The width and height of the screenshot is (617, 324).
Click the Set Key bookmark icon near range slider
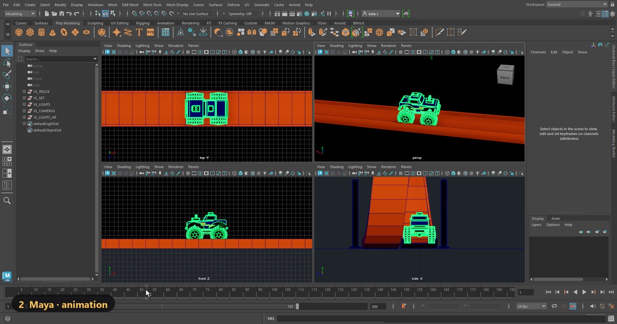point(403,306)
